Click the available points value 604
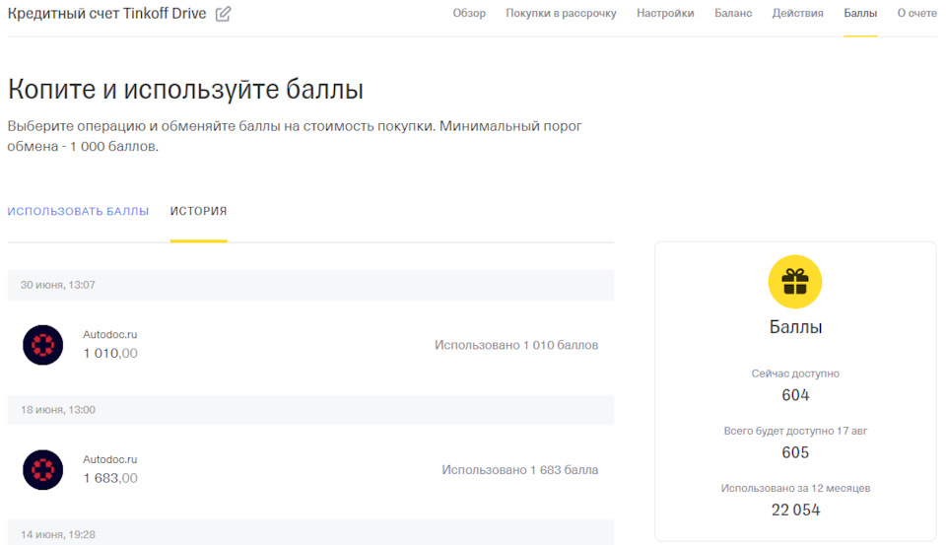 pos(795,395)
